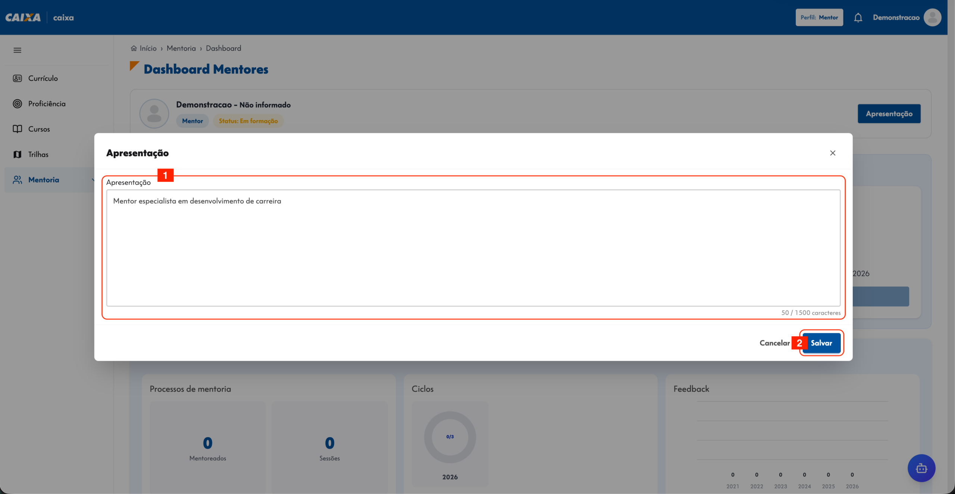Open the hamburger menu in the sidebar
Screen dimensions: 955x494
[x=17, y=50]
